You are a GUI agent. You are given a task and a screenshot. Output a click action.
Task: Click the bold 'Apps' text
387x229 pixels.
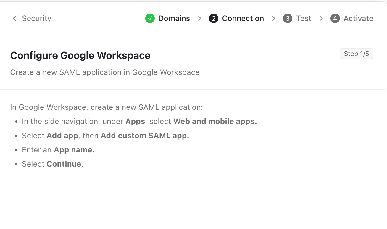tap(135, 121)
